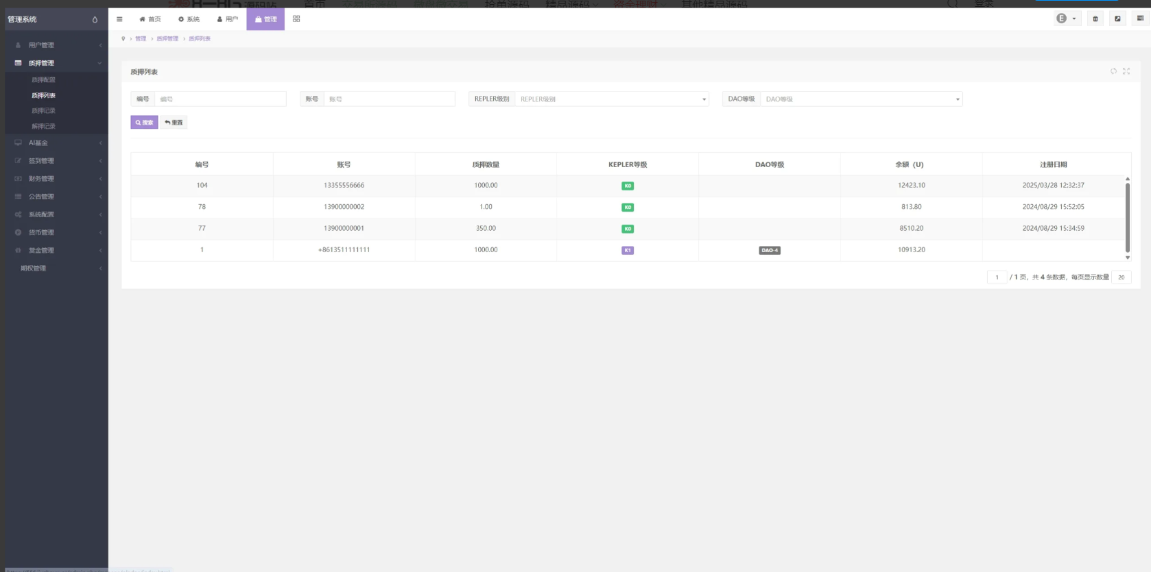Viewport: 1151px width, 572px height.
Task: Expand the 用户管理 sidebar menu
Action: coord(56,45)
